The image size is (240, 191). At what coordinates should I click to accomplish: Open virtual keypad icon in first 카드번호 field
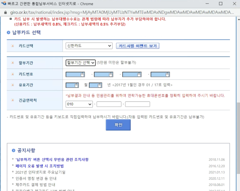[x=82, y=75]
